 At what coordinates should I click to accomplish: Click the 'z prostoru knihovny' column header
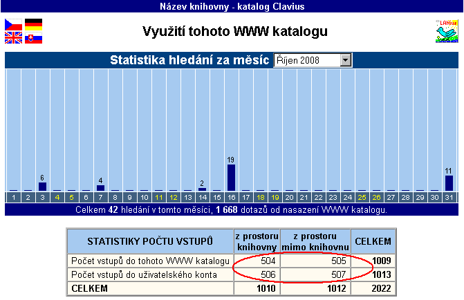pos(257,241)
